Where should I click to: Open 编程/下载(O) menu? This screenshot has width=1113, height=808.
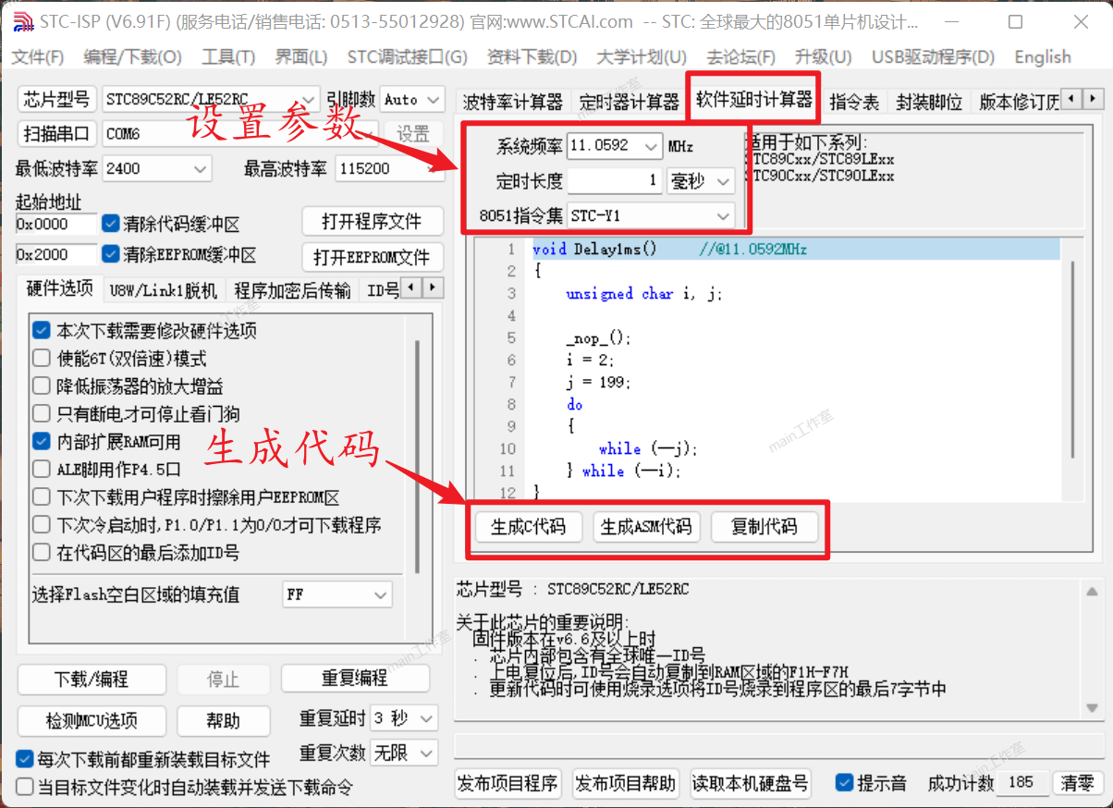click(132, 57)
